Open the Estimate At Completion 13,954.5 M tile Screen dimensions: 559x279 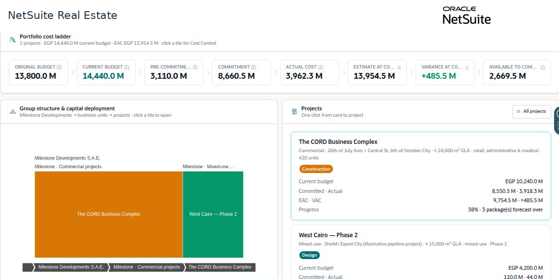click(377, 72)
